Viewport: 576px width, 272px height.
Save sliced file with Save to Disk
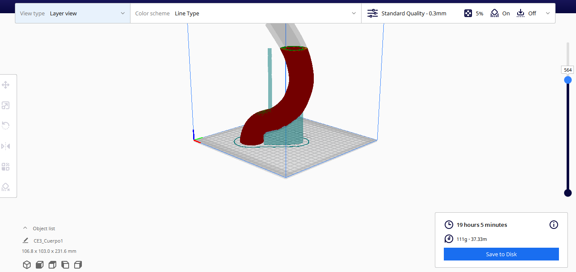[x=501, y=254]
